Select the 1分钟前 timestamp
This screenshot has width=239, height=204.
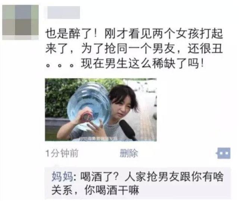tap(62, 153)
